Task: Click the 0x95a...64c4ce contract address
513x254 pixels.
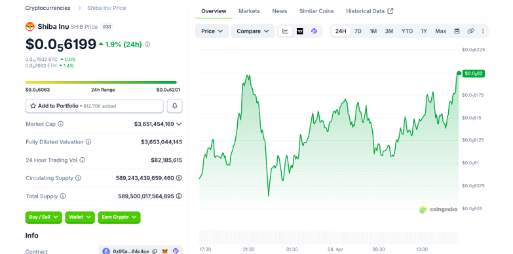Action: (x=131, y=251)
